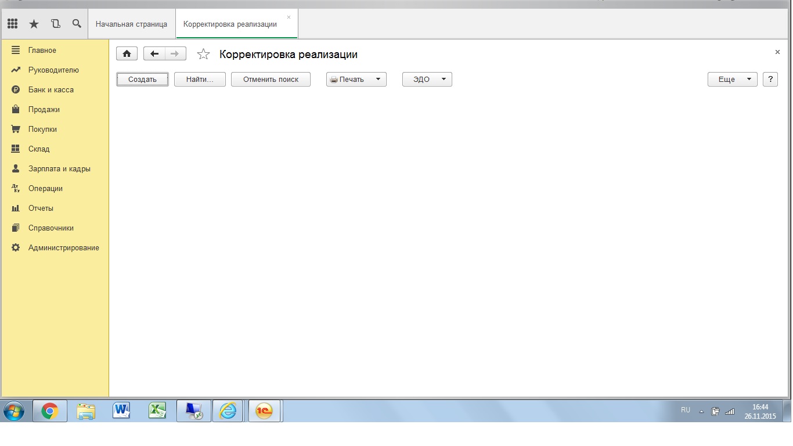This screenshot has width=793, height=446.
Task: Open the Еще dropdown menu
Action: pyautogui.click(x=733, y=80)
